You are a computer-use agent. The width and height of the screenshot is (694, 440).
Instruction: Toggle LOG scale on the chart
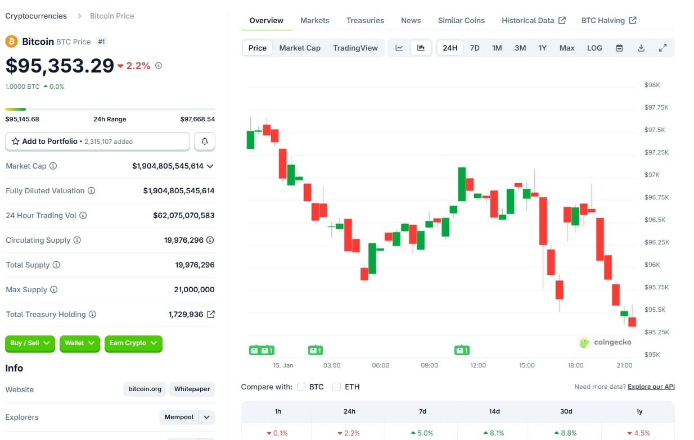(594, 48)
